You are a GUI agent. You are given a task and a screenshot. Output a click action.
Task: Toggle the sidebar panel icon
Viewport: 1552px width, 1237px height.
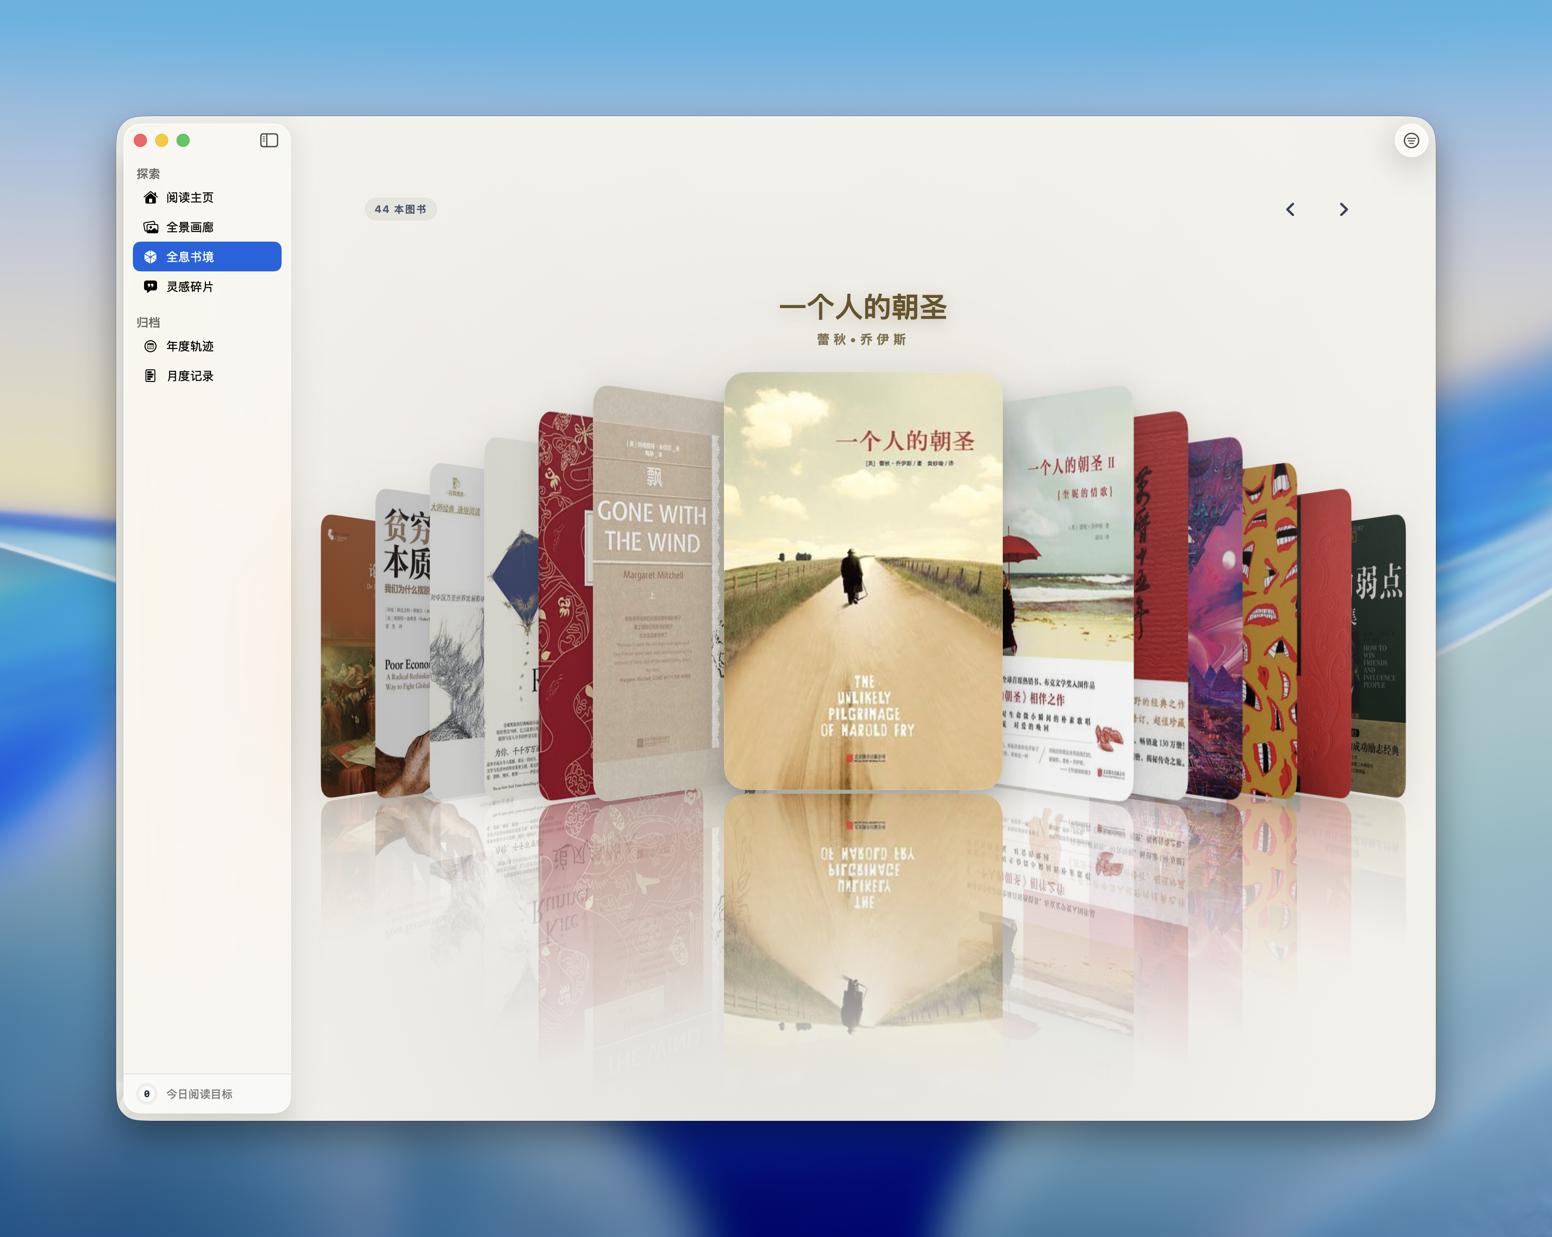click(x=269, y=140)
